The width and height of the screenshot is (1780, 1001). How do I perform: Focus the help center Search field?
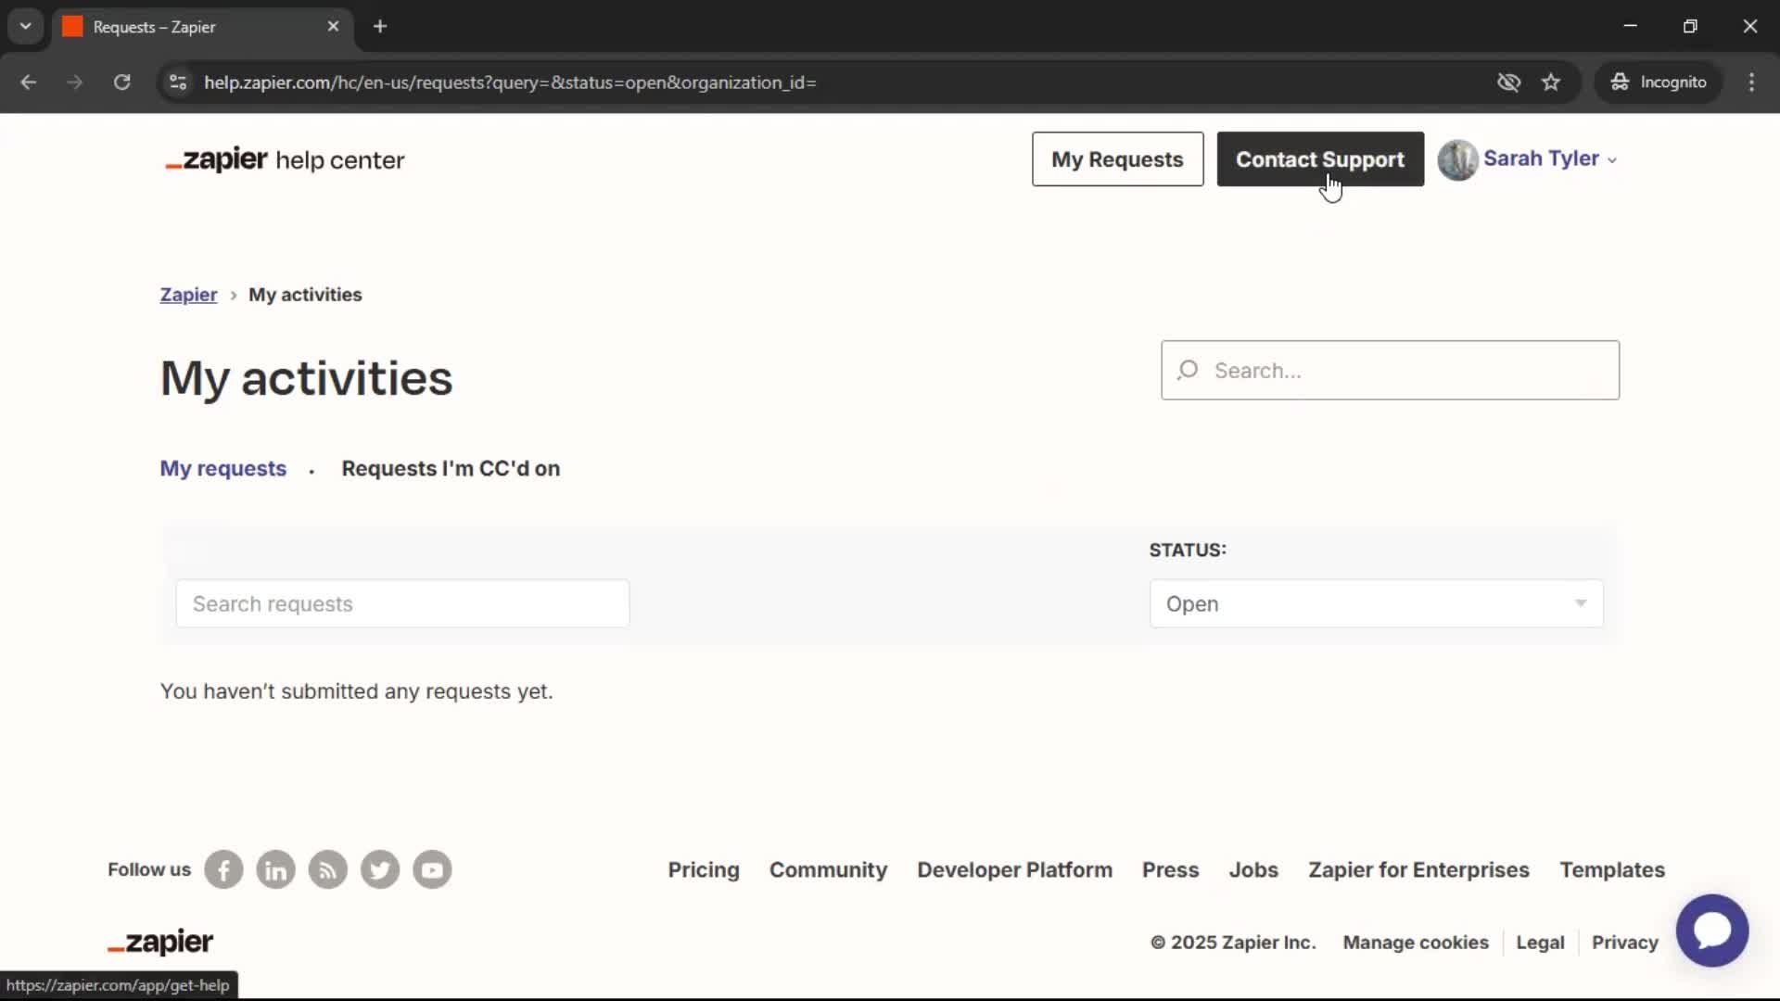click(1390, 371)
